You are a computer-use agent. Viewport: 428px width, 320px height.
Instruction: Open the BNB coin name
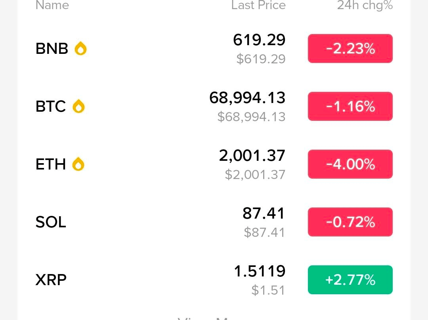(52, 49)
